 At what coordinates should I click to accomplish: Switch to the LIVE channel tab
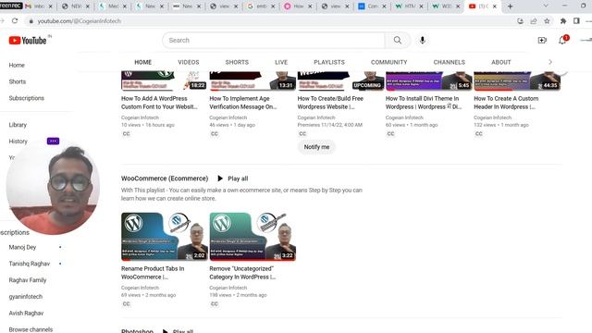tap(281, 62)
